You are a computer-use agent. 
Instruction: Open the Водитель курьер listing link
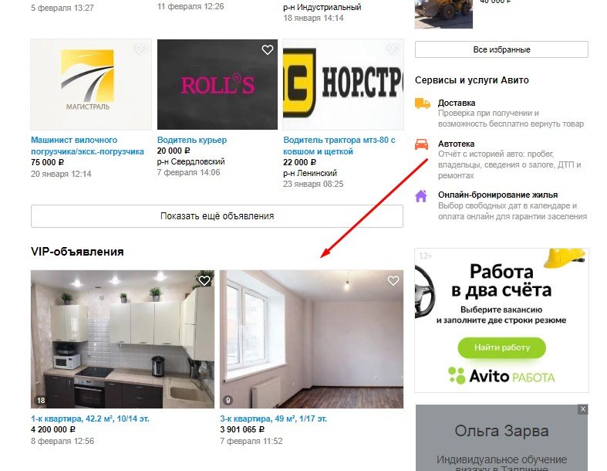pyautogui.click(x=192, y=140)
